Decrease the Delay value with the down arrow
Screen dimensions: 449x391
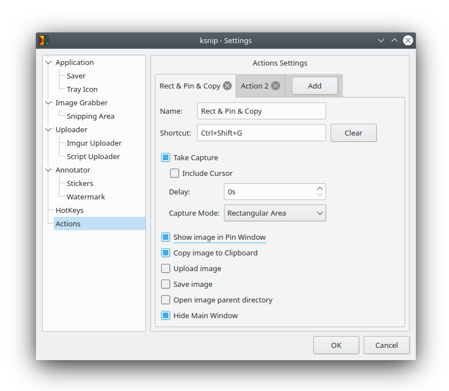click(x=320, y=195)
